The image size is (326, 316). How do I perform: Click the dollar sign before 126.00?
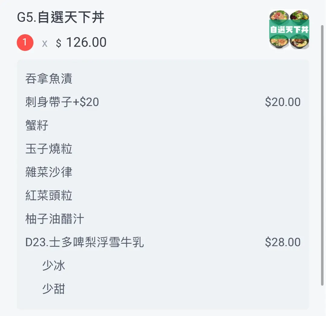[x=59, y=43]
